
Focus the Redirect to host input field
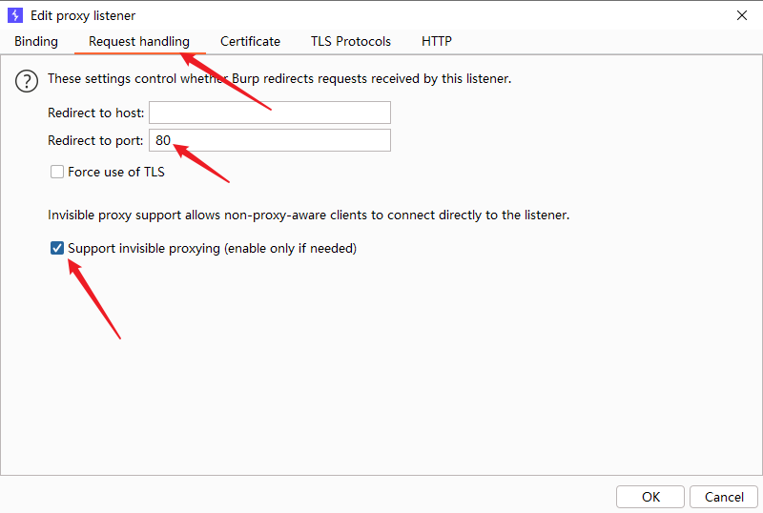coord(270,113)
